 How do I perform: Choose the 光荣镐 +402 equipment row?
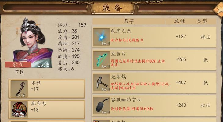(154, 83)
